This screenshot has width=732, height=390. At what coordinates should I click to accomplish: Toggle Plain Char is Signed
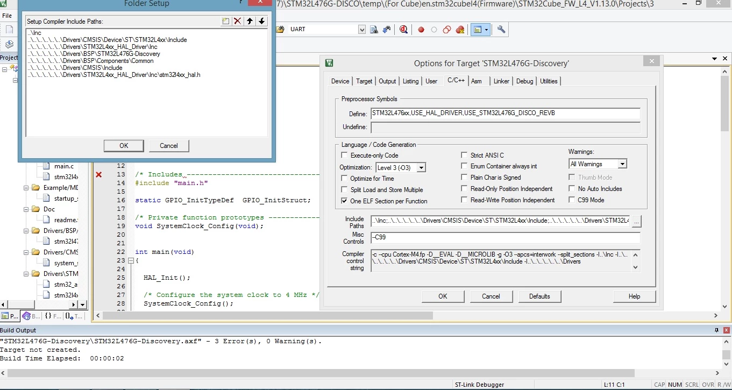[x=465, y=178]
